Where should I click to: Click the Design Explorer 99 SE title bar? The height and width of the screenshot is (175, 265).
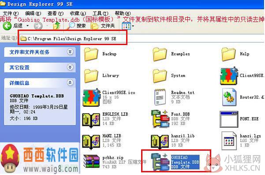click(x=132, y=4)
